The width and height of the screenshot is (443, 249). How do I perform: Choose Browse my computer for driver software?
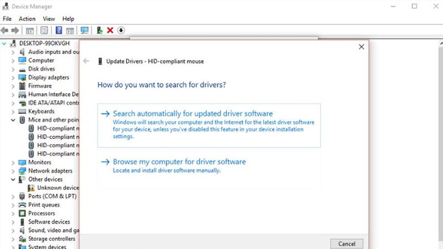179,162
